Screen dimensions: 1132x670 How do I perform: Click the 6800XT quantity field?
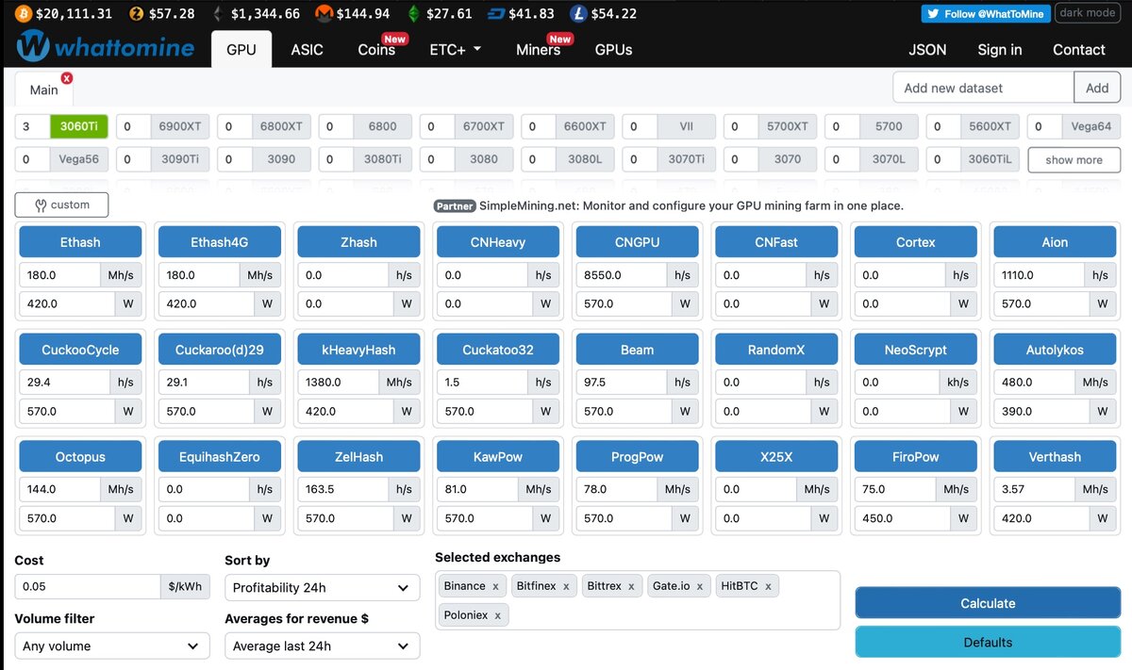pos(235,126)
